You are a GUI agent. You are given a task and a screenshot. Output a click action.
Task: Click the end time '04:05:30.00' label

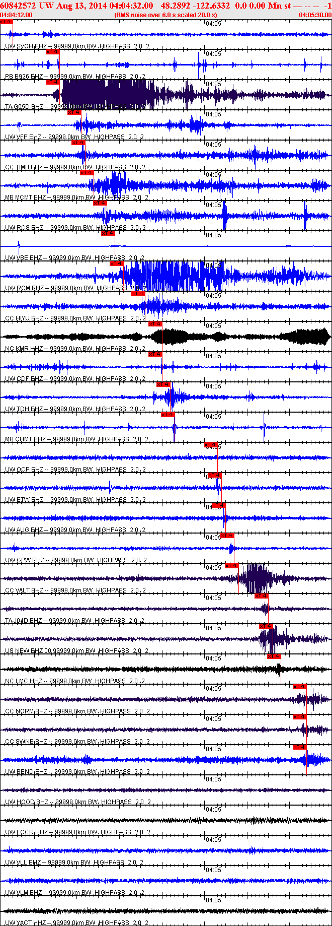pyautogui.click(x=315, y=15)
